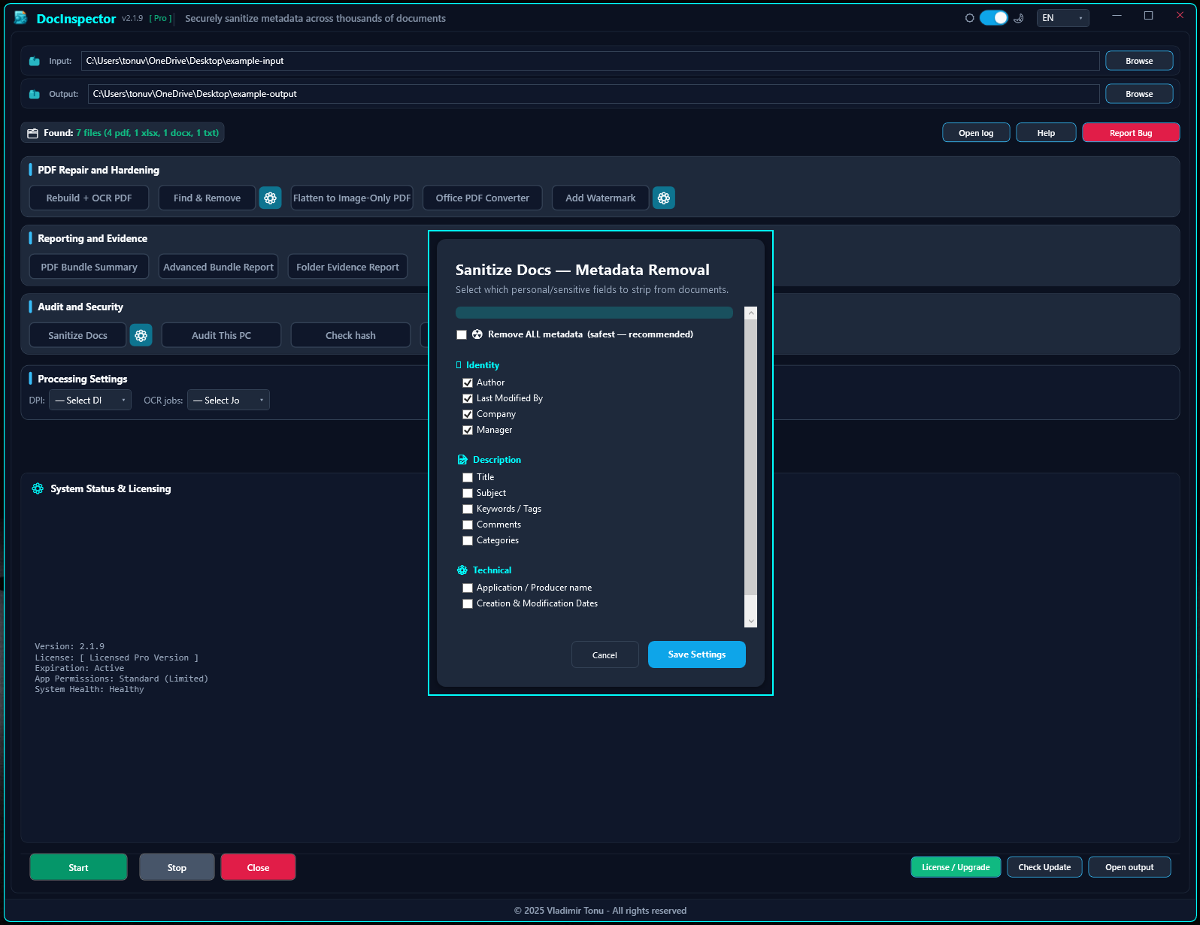Click Save Settings in the dialog
The image size is (1200, 925).
tap(697, 654)
